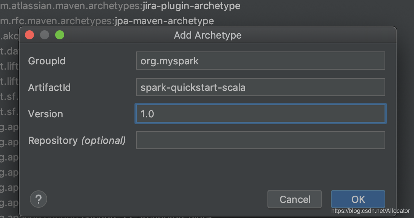Select the Version field with value 1.0
The width and height of the screenshot is (414, 218).
coord(260,114)
